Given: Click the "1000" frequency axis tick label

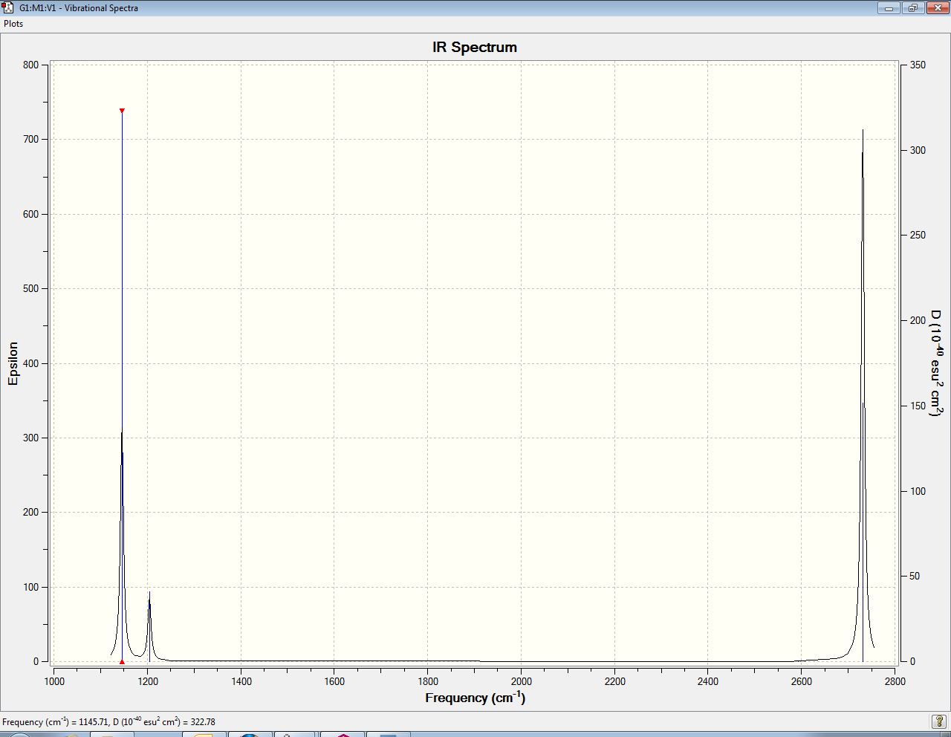Looking at the screenshot, I should click(54, 681).
